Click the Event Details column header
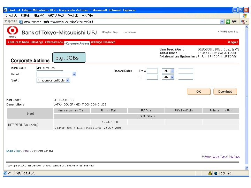The image size is (251, 188). coord(146,116)
